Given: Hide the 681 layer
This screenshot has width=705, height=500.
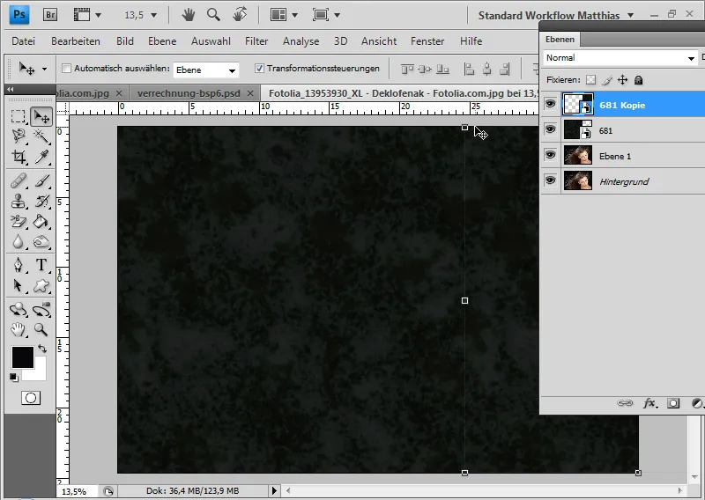Looking at the screenshot, I should point(550,129).
